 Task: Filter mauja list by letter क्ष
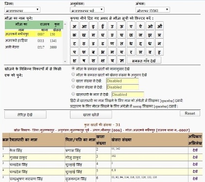coord(102,61)
